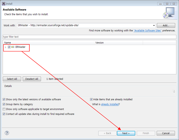Image resolution: width=179 pixels, height=140 pixels.
Task: Click the Version column header
Action: point(119,43)
